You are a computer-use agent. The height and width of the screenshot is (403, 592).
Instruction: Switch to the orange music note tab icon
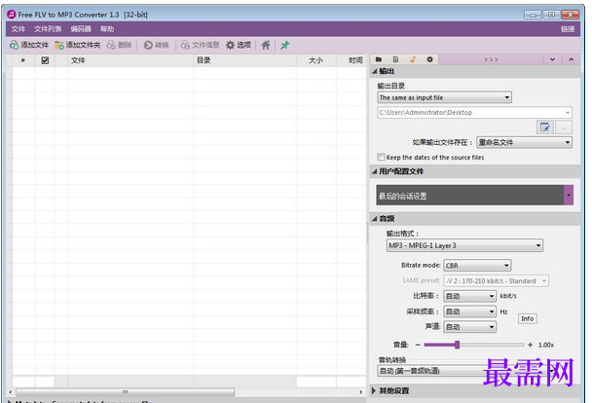[413, 59]
